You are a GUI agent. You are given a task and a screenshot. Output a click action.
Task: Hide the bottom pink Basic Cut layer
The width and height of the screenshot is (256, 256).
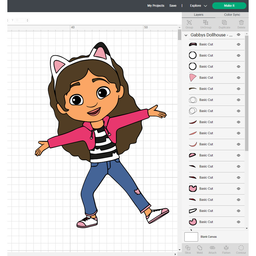238,222
